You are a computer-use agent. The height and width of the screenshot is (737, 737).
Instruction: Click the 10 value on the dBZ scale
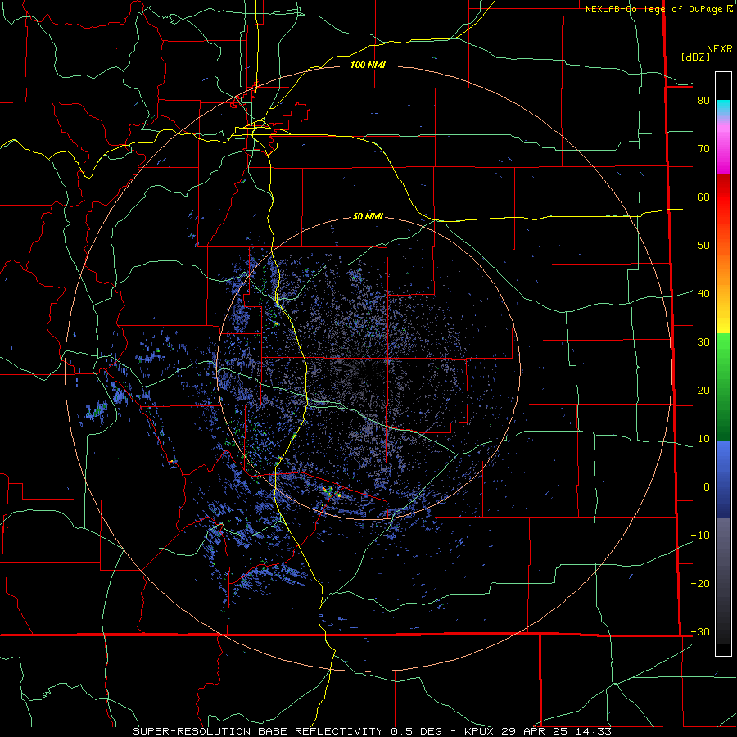(703, 439)
